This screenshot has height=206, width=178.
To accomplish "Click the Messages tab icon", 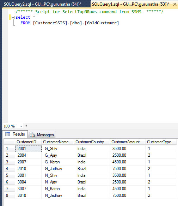I will 32,135.
